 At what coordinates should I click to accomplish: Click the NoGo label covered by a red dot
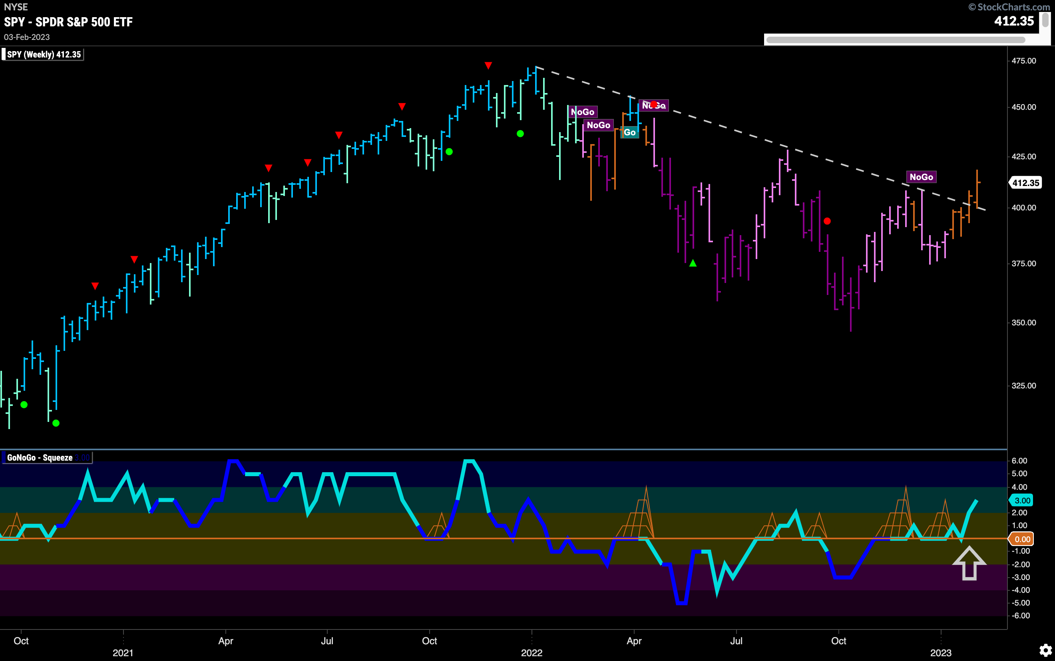tap(654, 105)
